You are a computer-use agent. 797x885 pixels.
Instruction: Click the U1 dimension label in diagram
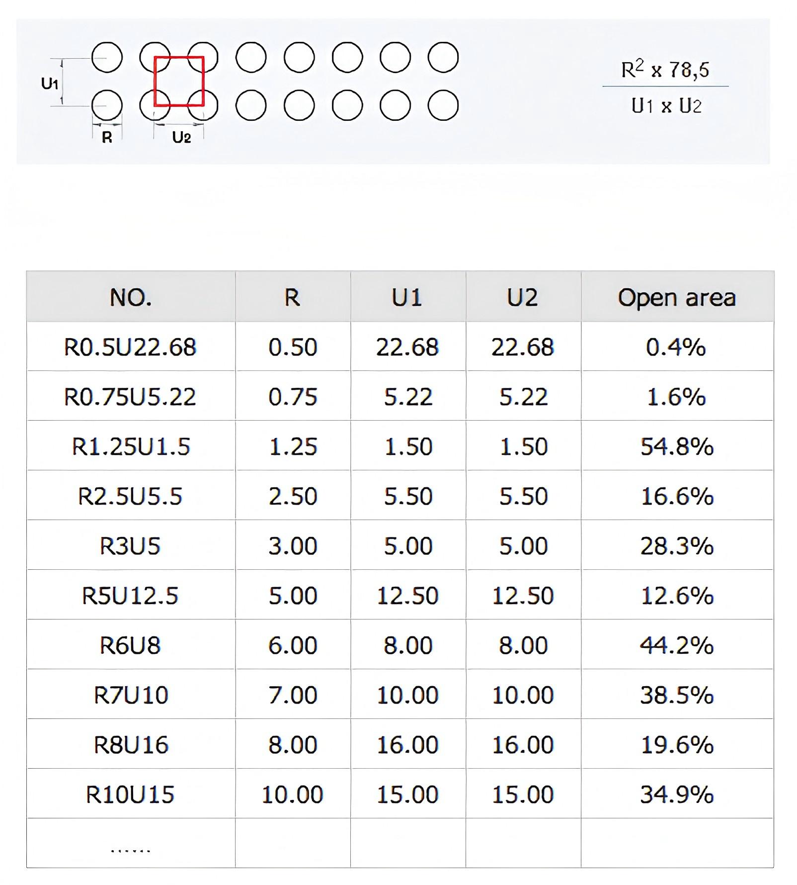pyautogui.click(x=50, y=83)
